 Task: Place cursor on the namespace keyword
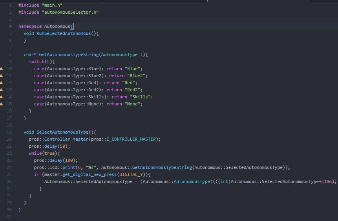pyautogui.click(x=30, y=27)
